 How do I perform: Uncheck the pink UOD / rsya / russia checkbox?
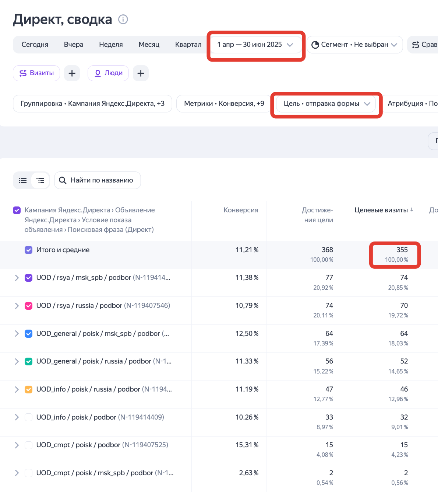click(x=28, y=306)
